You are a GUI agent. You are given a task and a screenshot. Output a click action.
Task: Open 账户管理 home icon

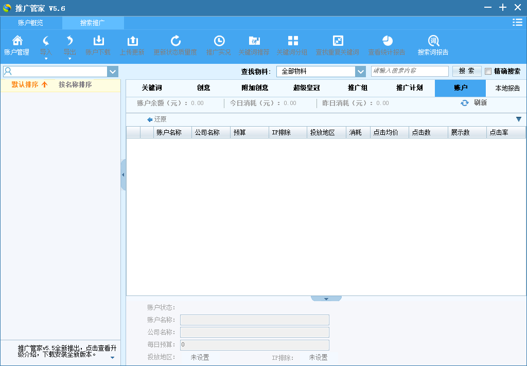17,41
